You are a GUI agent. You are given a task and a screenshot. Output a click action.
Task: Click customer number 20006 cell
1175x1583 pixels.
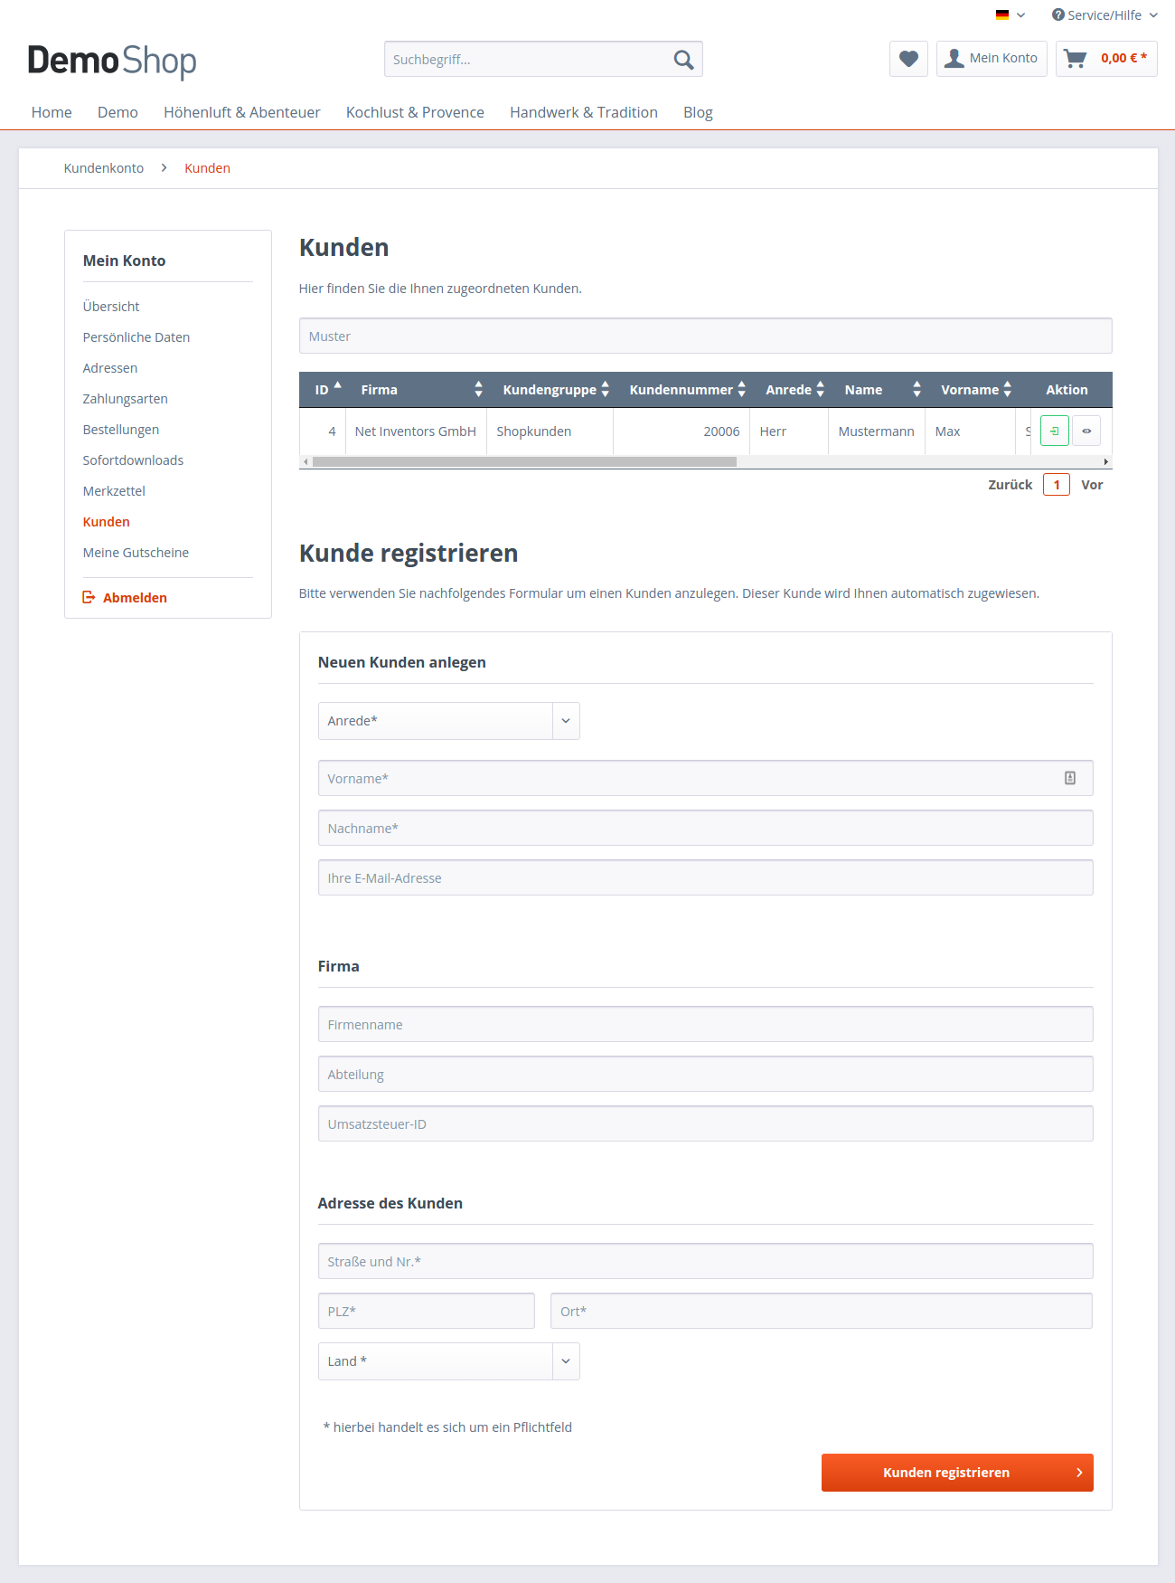click(681, 431)
